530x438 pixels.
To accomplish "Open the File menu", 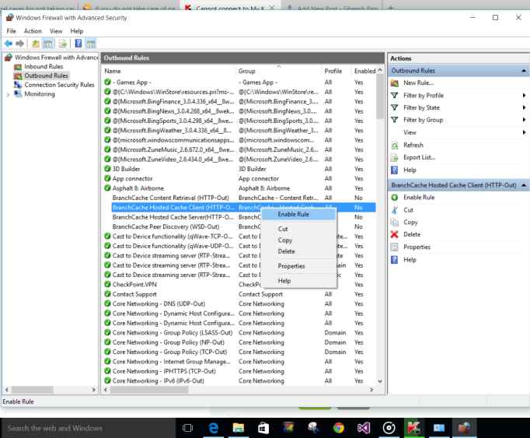I will (x=12, y=31).
